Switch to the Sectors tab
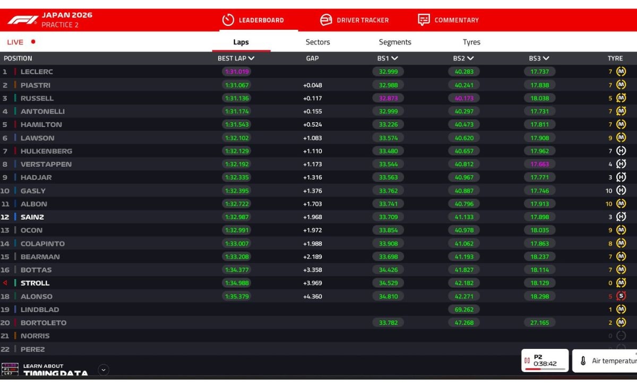 tap(318, 42)
